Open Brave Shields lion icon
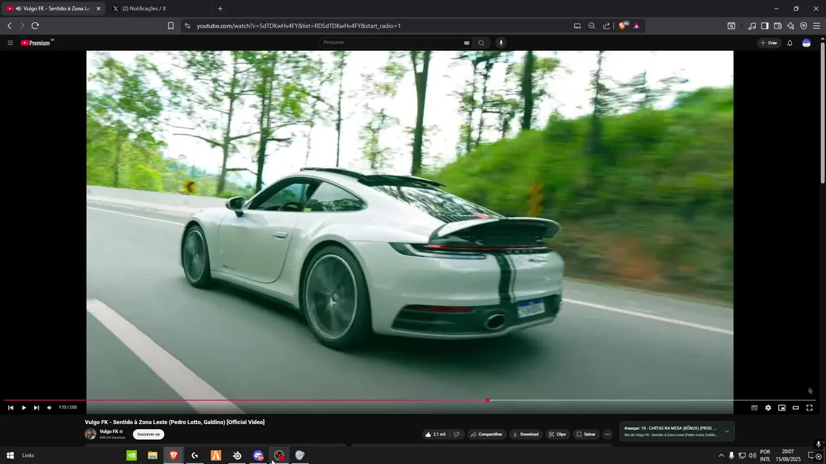The width and height of the screenshot is (826, 464). (x=623, y=26)
